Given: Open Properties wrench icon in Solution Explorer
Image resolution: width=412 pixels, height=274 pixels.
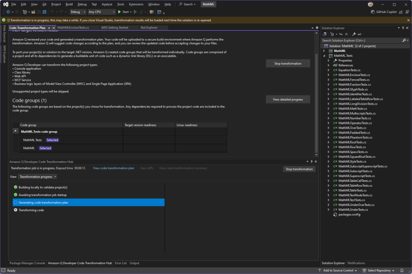Looking at the screenshot, I should [354, 35].
